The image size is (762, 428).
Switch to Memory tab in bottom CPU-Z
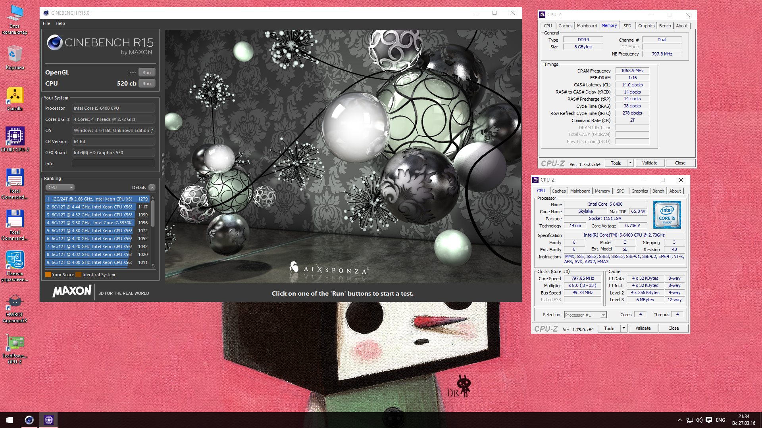(x=602, y=191)
